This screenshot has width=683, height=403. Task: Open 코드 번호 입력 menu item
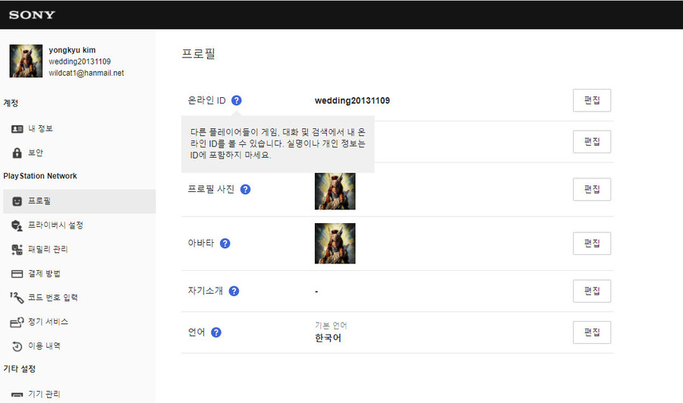53,298
